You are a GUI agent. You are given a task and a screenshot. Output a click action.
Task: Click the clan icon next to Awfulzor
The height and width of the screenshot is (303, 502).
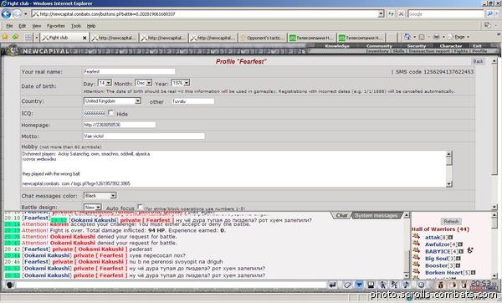(x=416, y=244)
